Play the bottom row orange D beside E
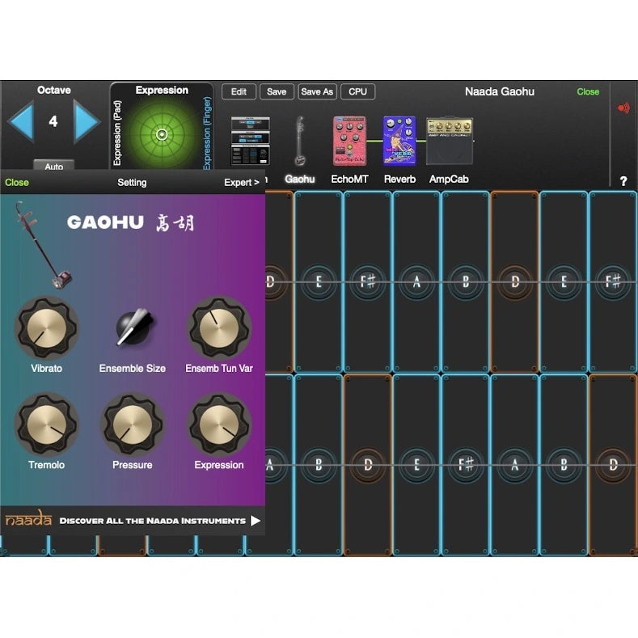638x638 pixels. click(368, 465)
